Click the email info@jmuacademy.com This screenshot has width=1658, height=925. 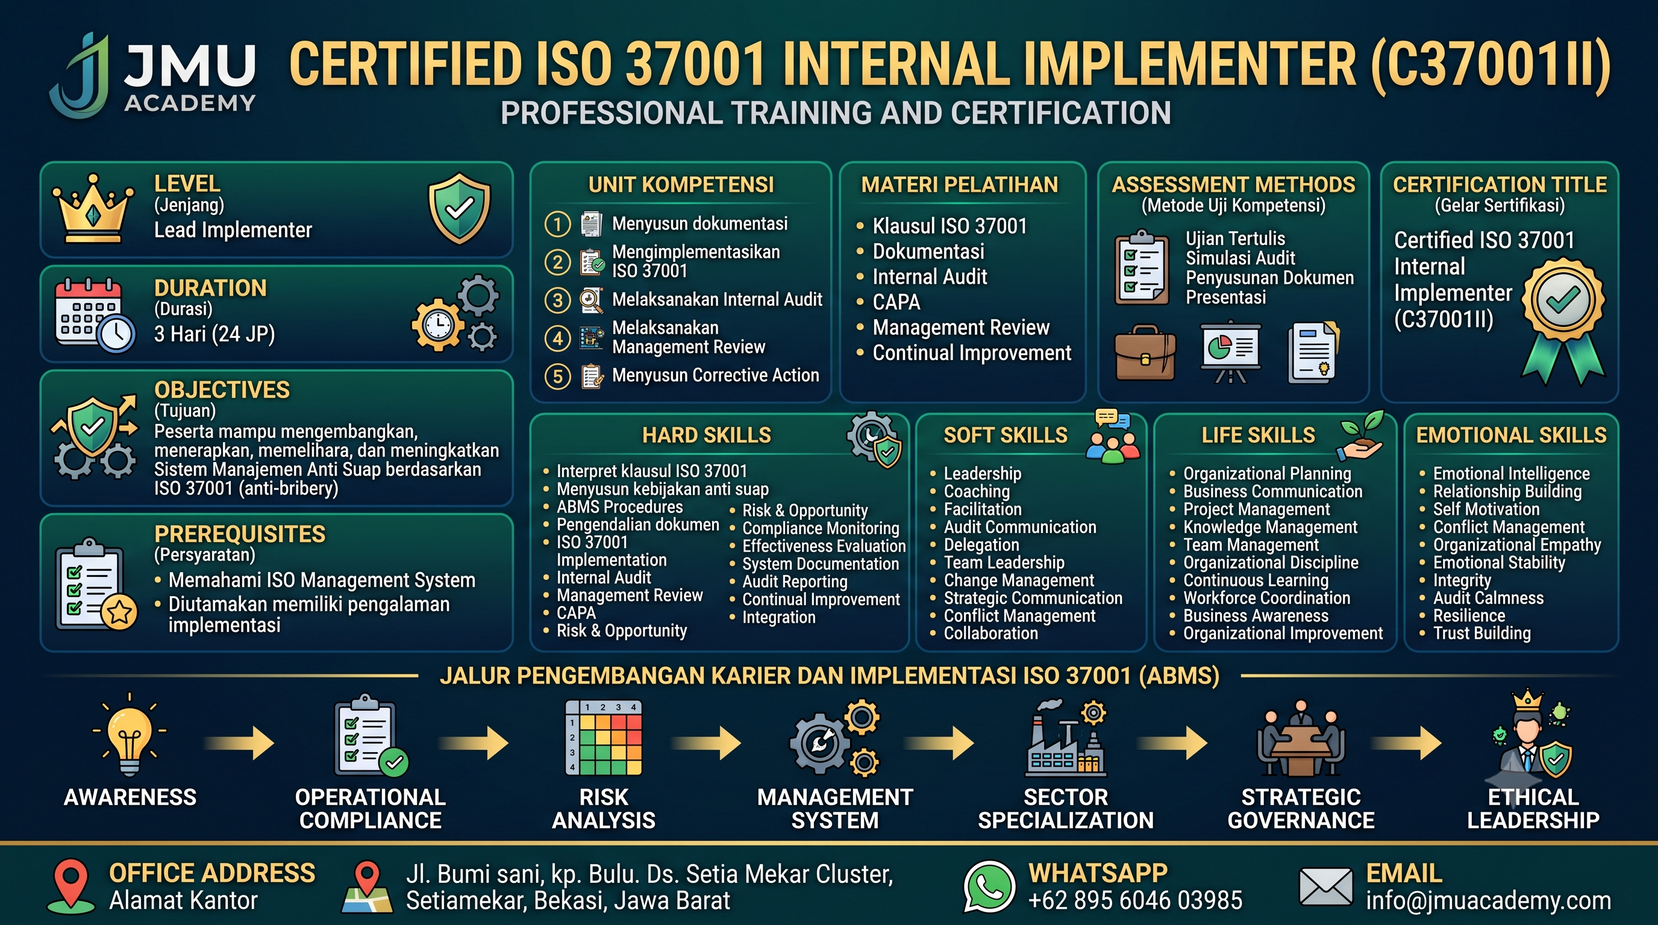click(x=1488, y=900)
